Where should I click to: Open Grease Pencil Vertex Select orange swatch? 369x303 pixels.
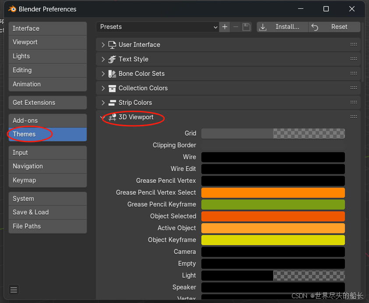pos(273,192)
